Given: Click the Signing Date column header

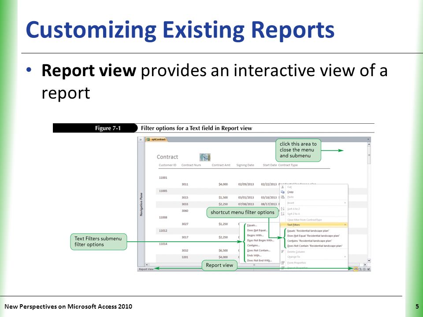Looking at the screenshot, I should 245,165.
